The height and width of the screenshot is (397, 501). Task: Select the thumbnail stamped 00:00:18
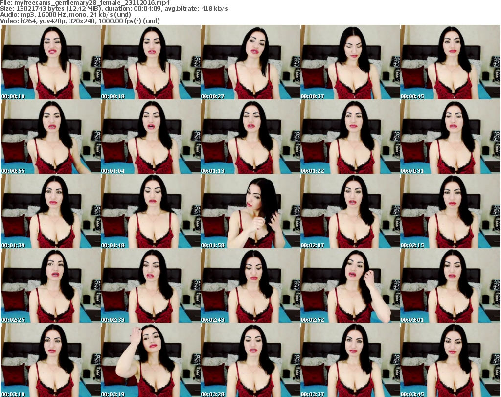click(x=151, y=62)
